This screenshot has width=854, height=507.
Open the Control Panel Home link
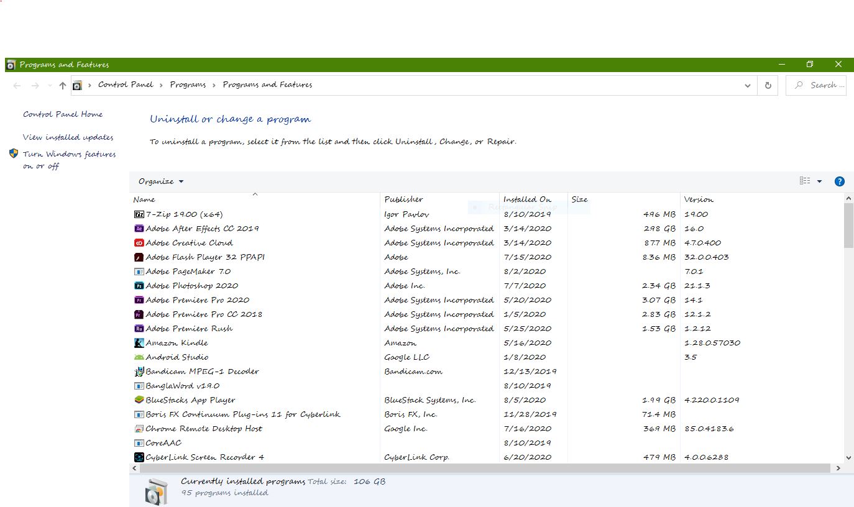[x=63, y=114]
